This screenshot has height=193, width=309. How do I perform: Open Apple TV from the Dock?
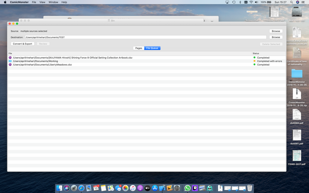click(x=148, y=188)
